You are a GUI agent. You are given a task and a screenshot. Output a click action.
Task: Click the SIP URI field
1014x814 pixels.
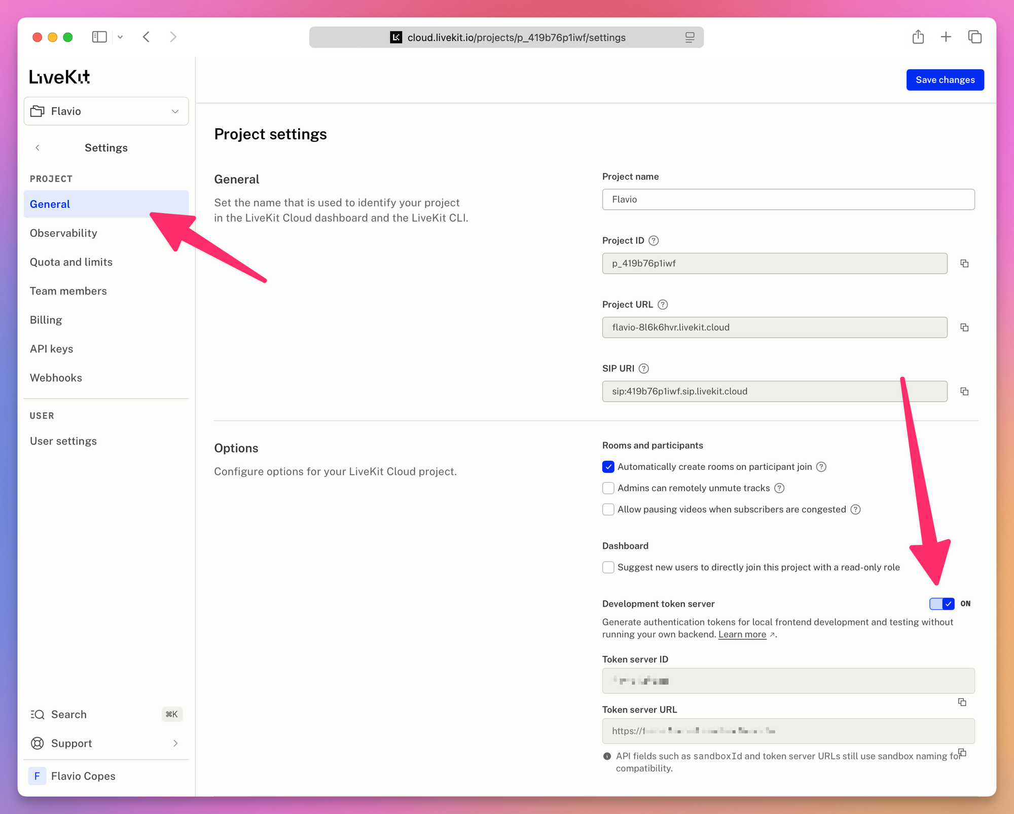click(x=775, y=391)
